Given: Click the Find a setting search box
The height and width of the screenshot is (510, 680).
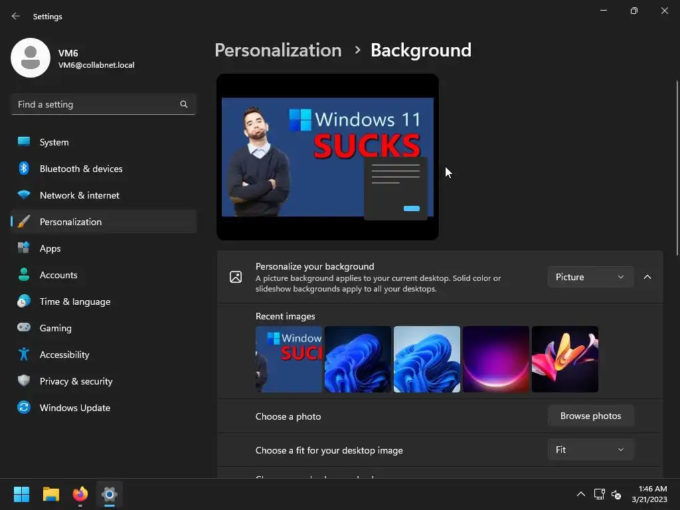Looking at the screenshot, I should pos(104,104).
